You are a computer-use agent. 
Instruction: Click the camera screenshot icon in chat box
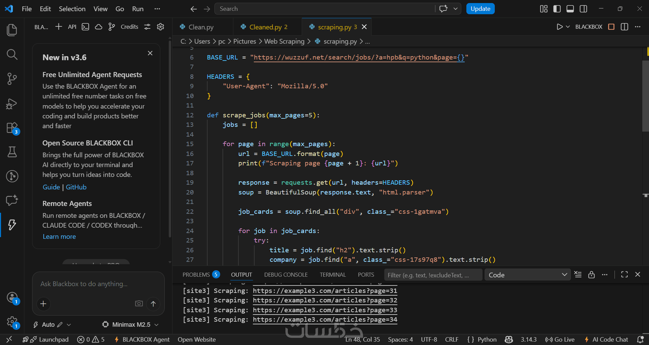coord(139,303)
